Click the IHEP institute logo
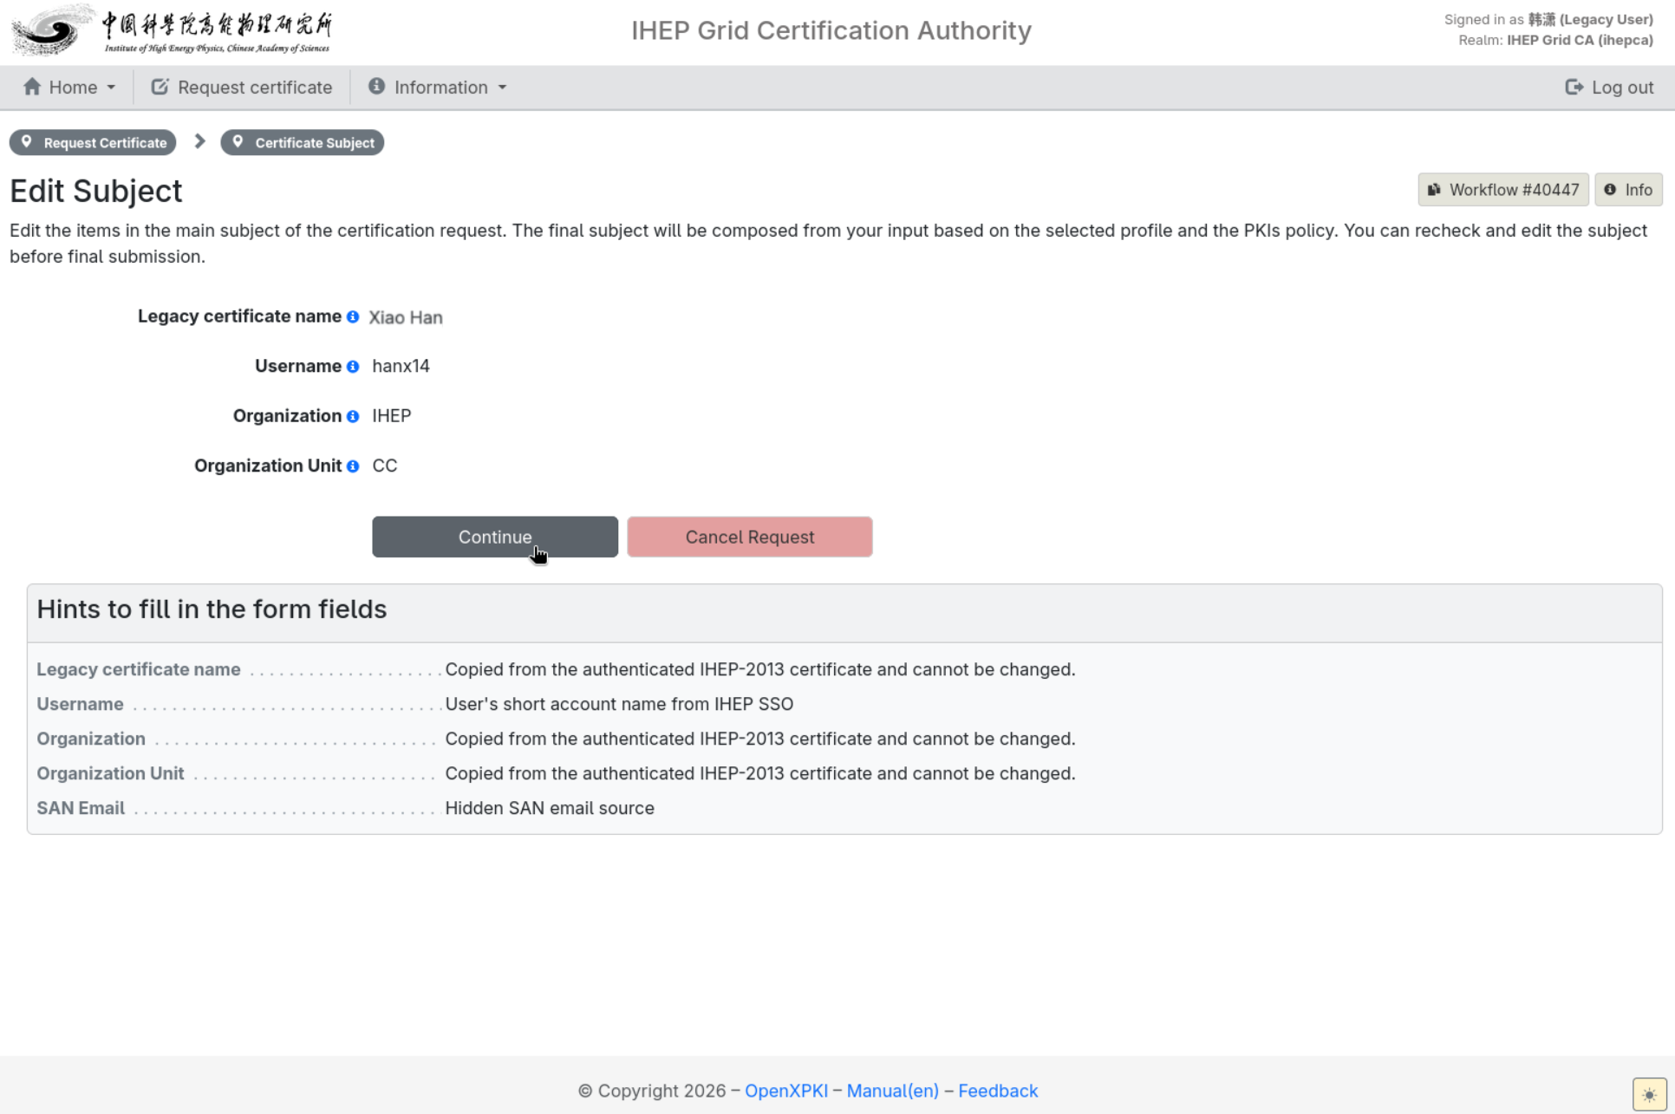Image resolution: width=1675 pixels, height=1114 pixels. [172, 30]
